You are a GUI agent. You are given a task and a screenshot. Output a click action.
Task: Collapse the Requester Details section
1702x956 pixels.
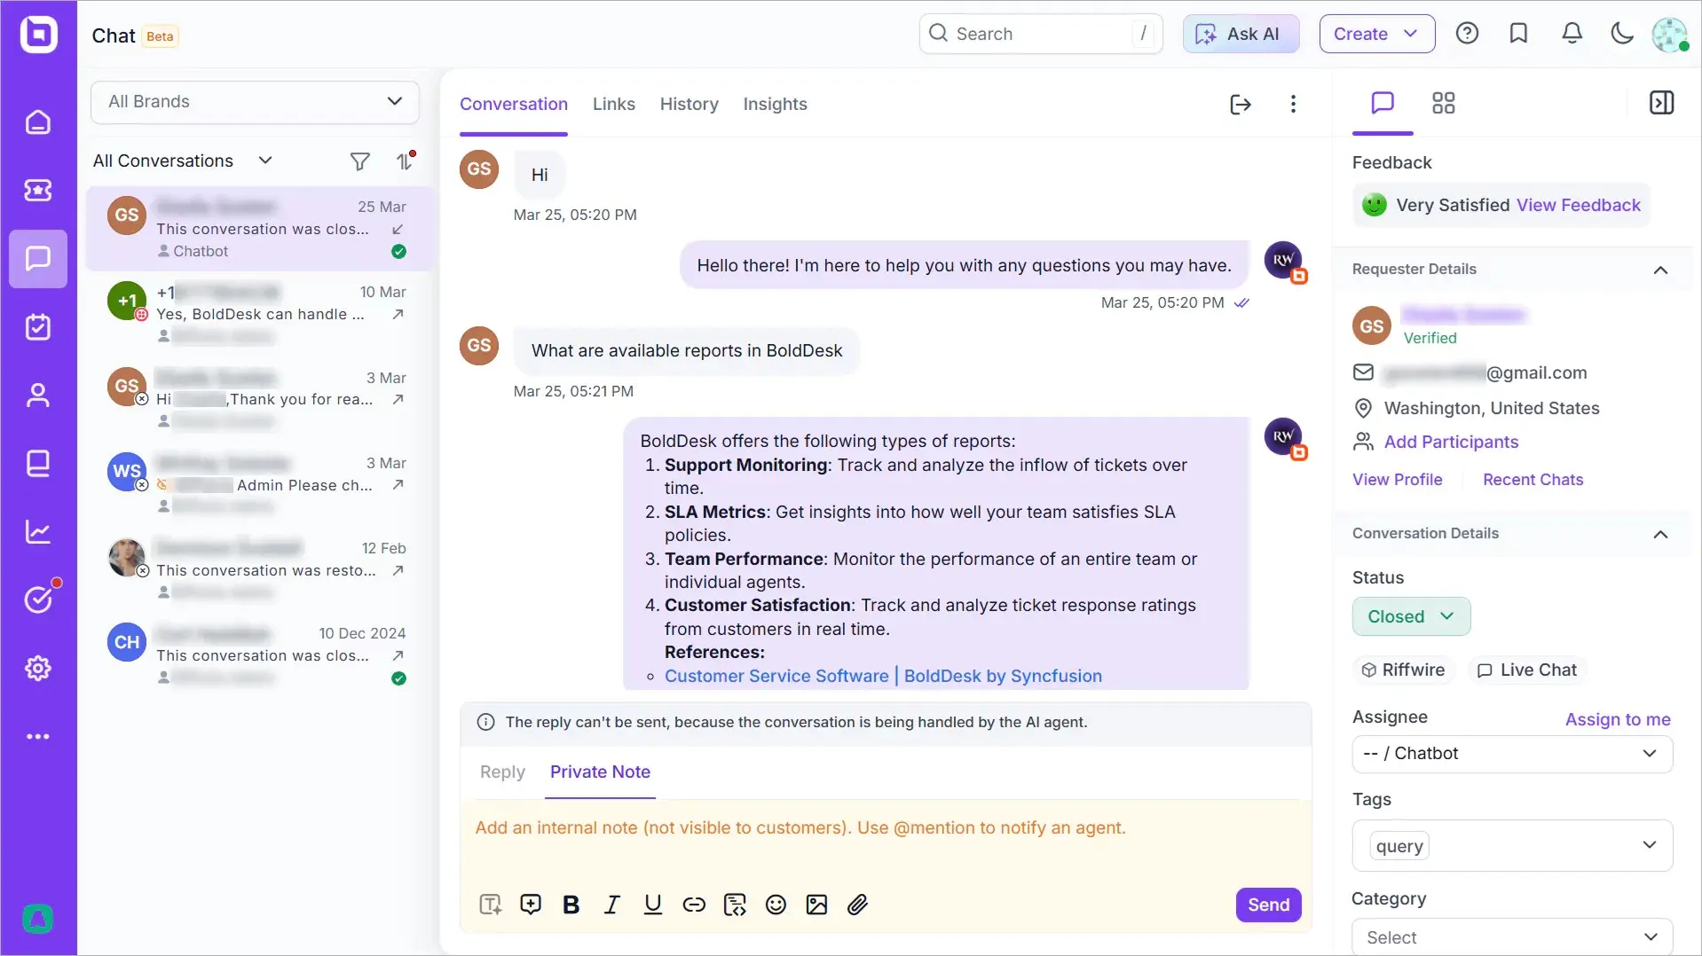[x=1660, y=270]
